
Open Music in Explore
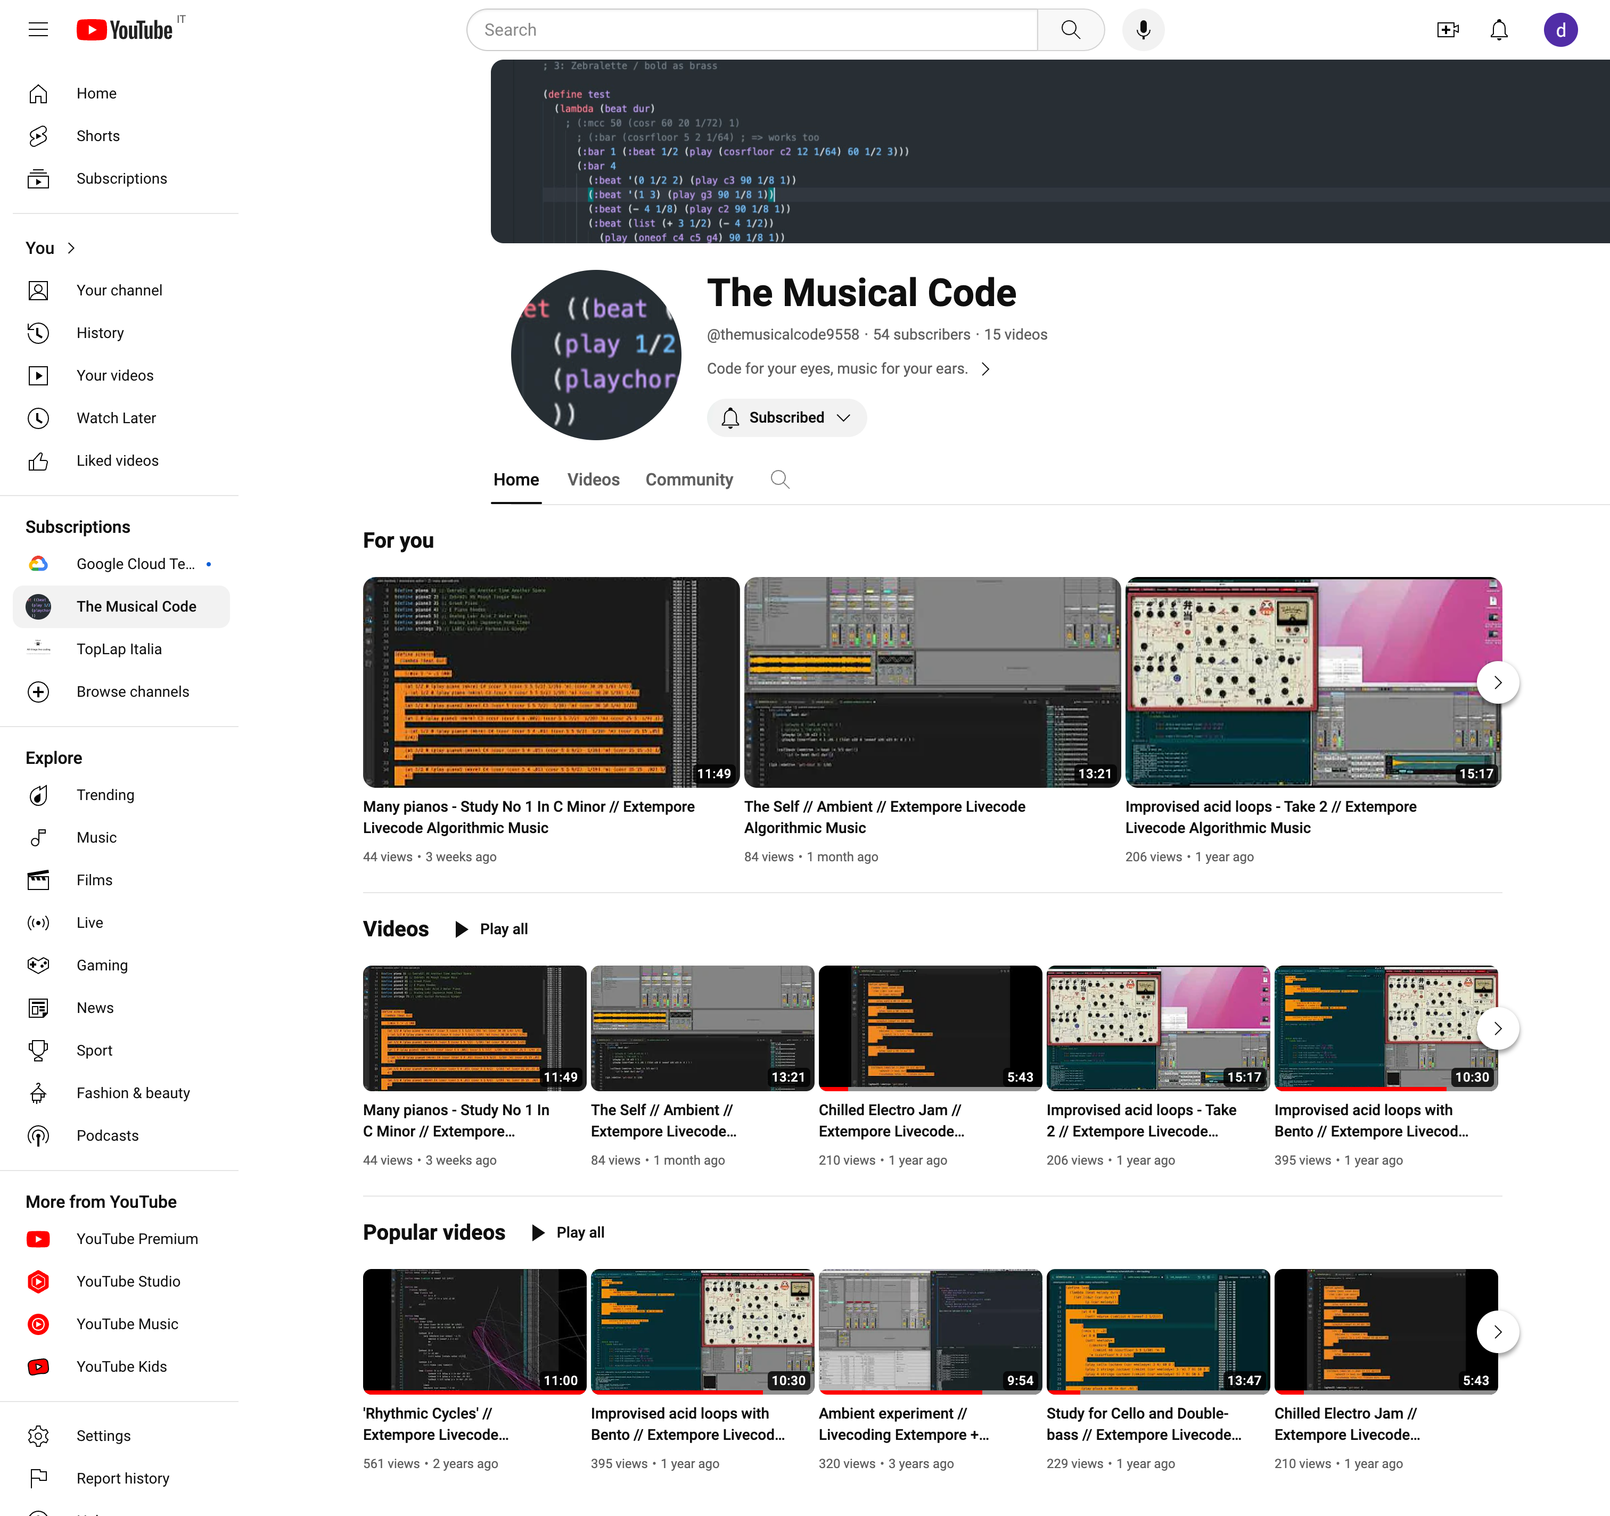click(121, 837)
